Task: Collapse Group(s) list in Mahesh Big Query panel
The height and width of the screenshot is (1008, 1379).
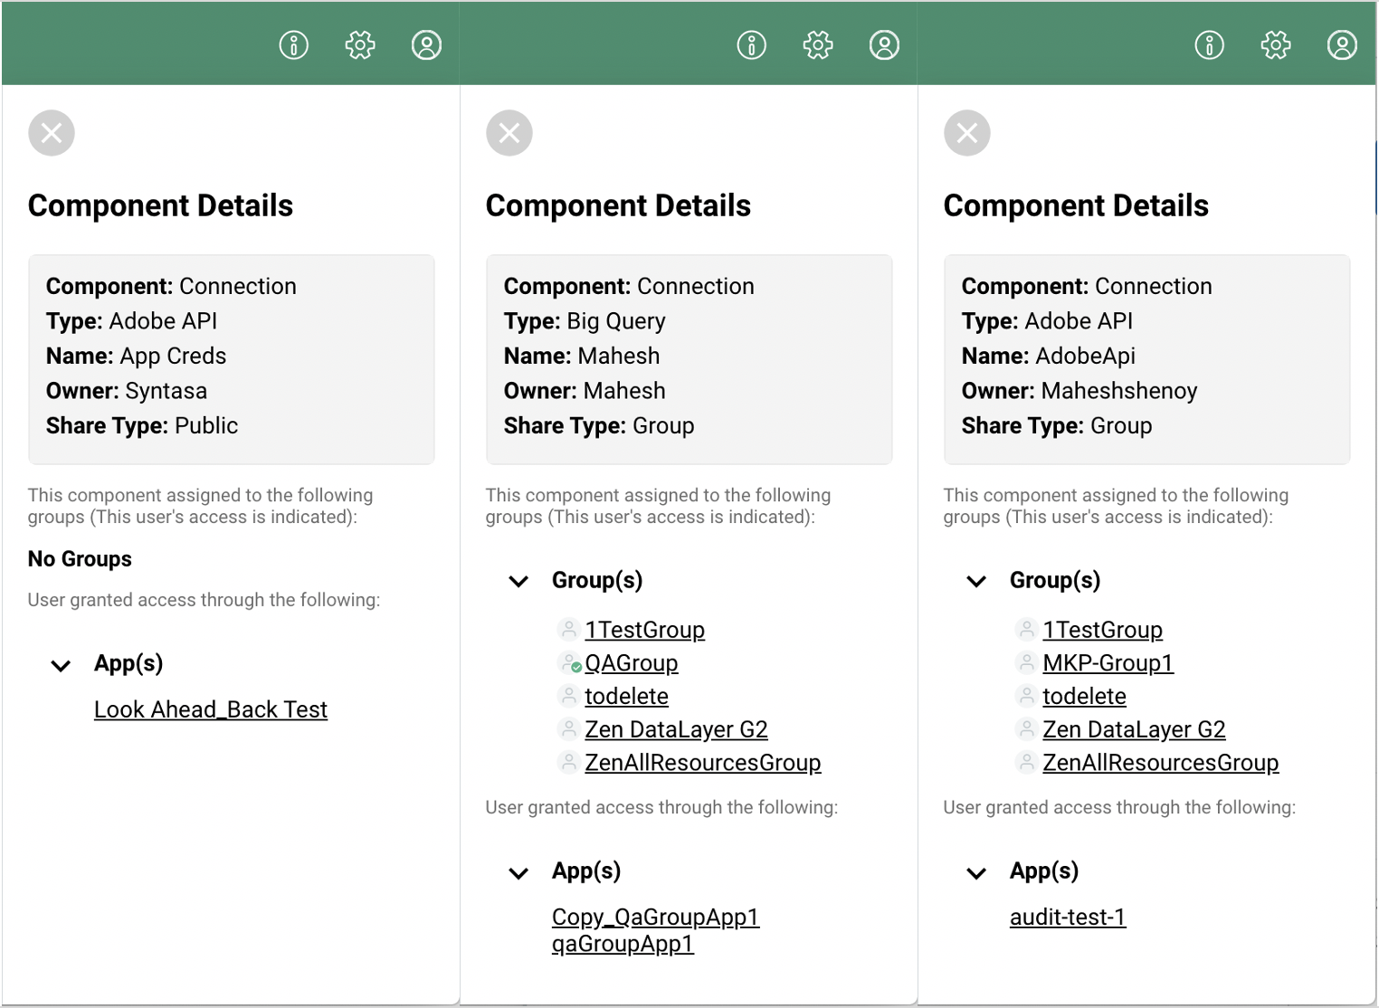Action: (518, 581)
